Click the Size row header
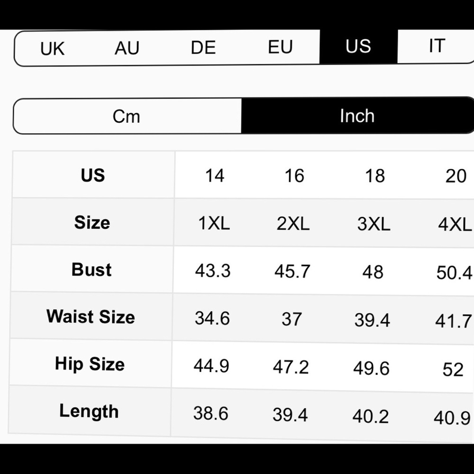The height and width of the screenshot is (474, 474). point(92,222)
